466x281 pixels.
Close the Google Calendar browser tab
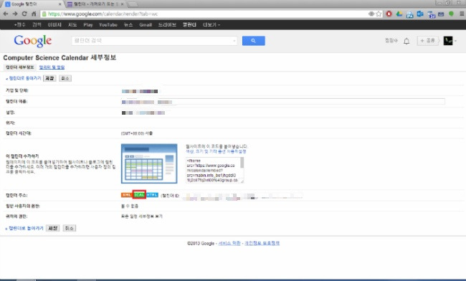[60, 4]
